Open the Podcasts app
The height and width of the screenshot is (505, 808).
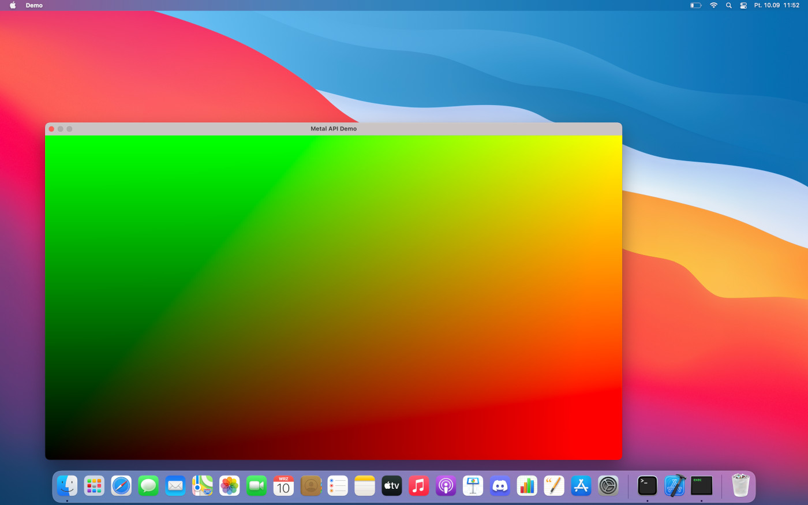[x=446, y=485]
